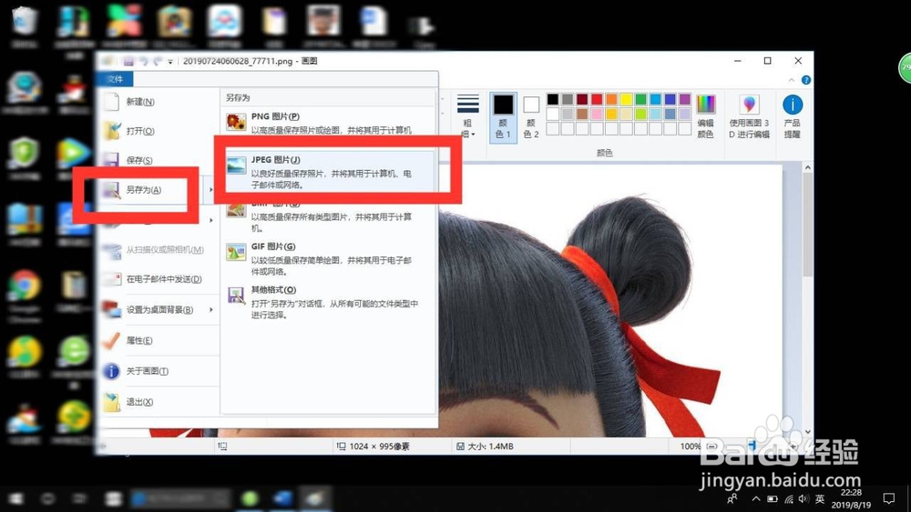
Task: Open the Action Center notification icon
Action: pos(889,498)
